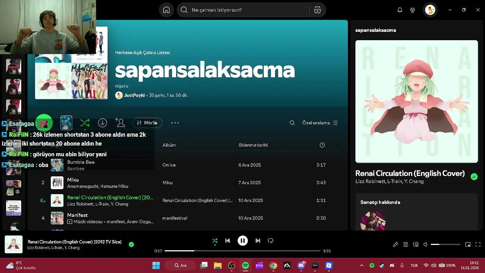Open the three-dots more options menu
This screenshot has width=485, height=273.
pyautogui.click(x=175, y=123)
